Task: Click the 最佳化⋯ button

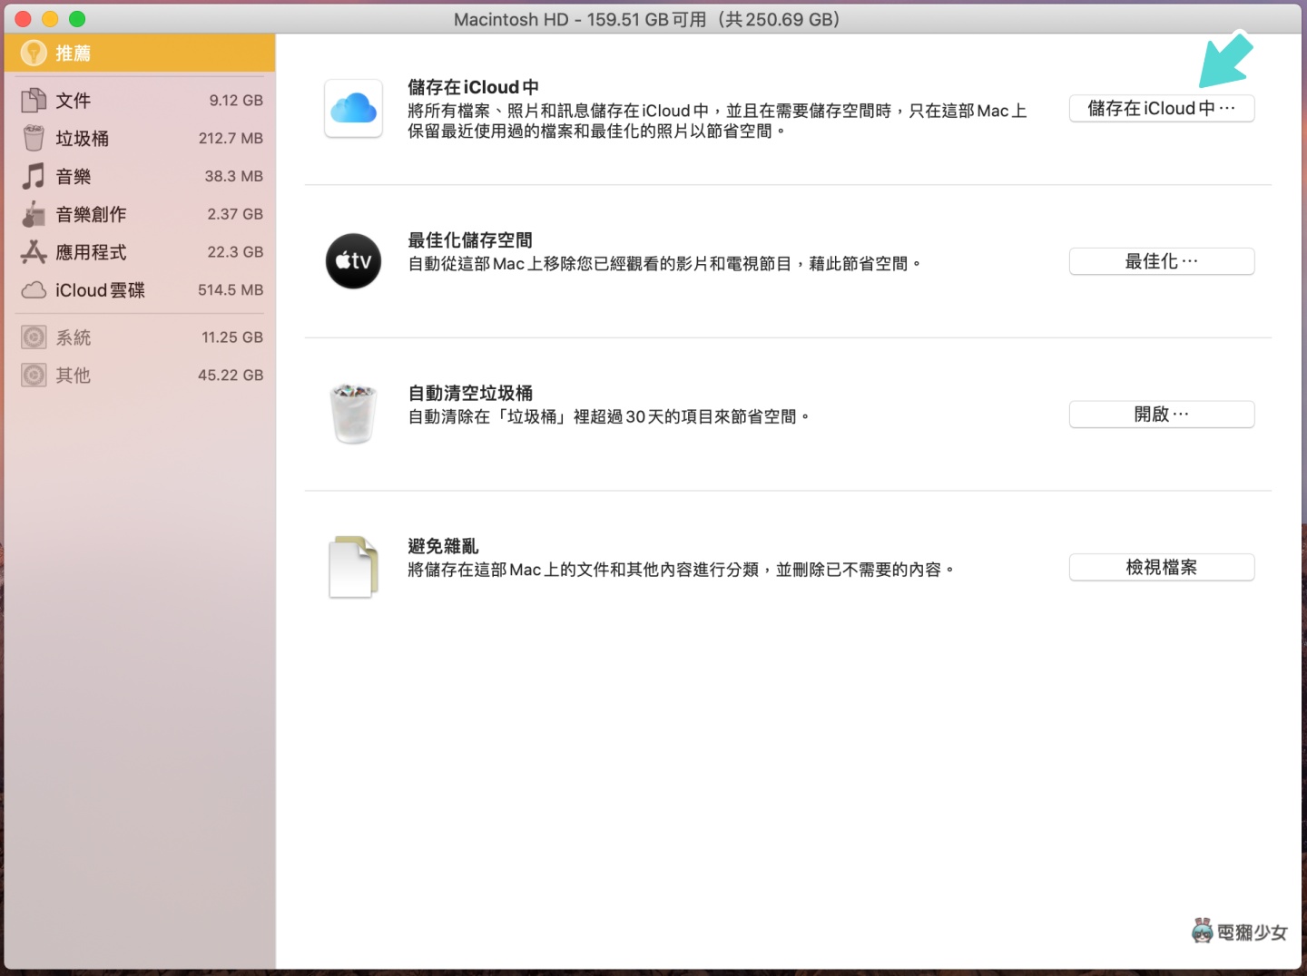Action: point(1162,261)
